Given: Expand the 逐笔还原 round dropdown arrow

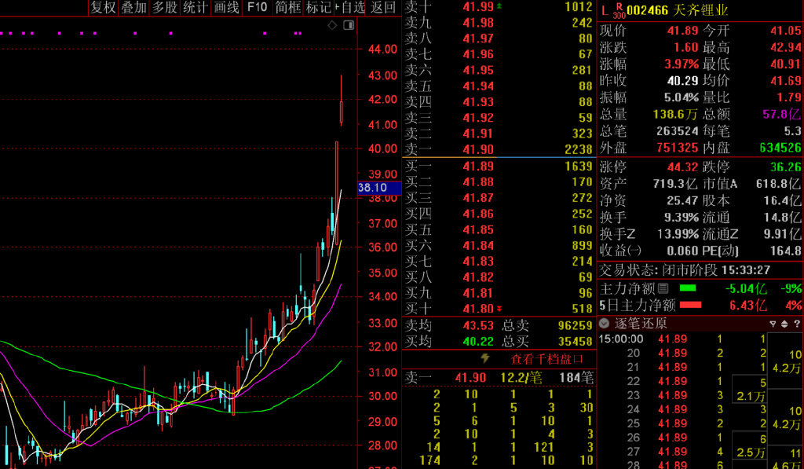Looking at the screenshot, I should pyautogui.click(x=604, y=324).
